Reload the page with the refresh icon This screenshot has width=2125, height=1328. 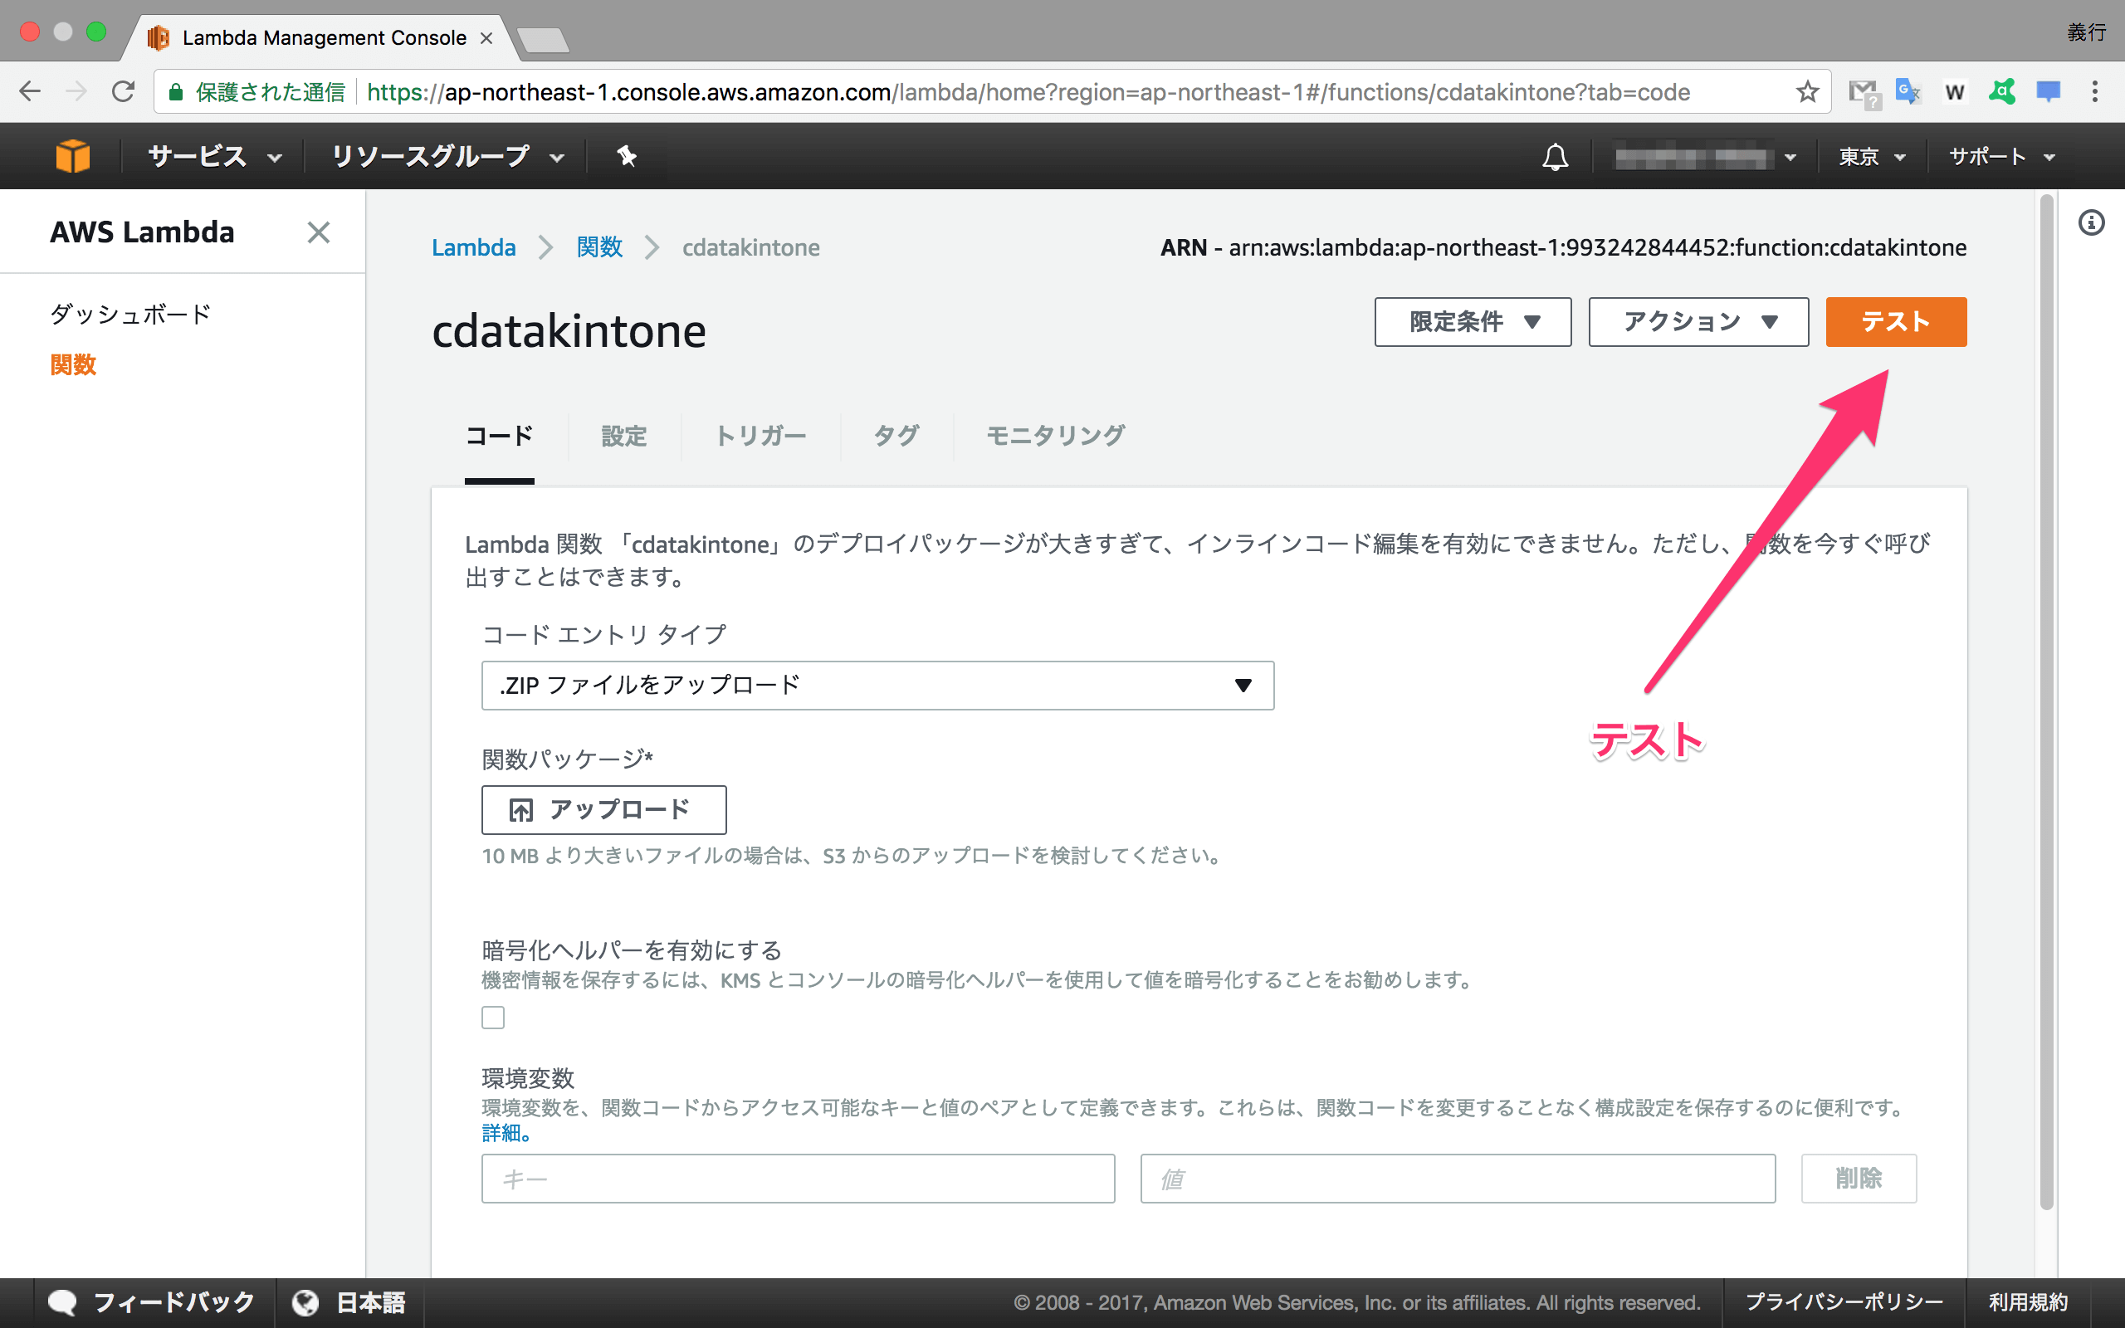click(x=123, y=92)
